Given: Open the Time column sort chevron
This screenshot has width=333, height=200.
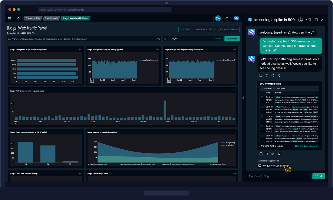Looking at the screenshot, I should click(273, 93).
